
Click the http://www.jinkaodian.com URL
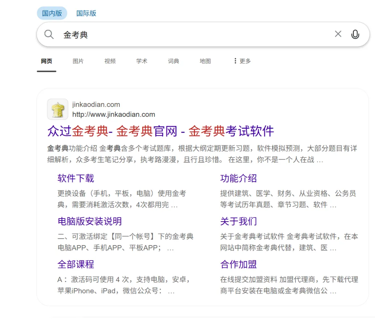pyautogui.click(x=114, y=114)
